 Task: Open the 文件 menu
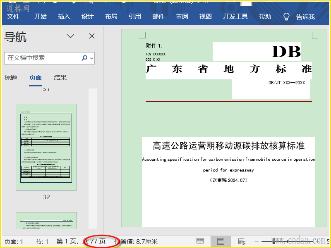(13, 16)
